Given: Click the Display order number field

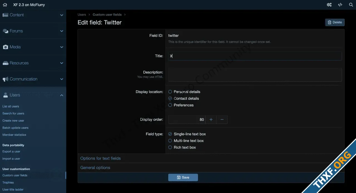Looking at the screenshot, I should coord(187,119).
